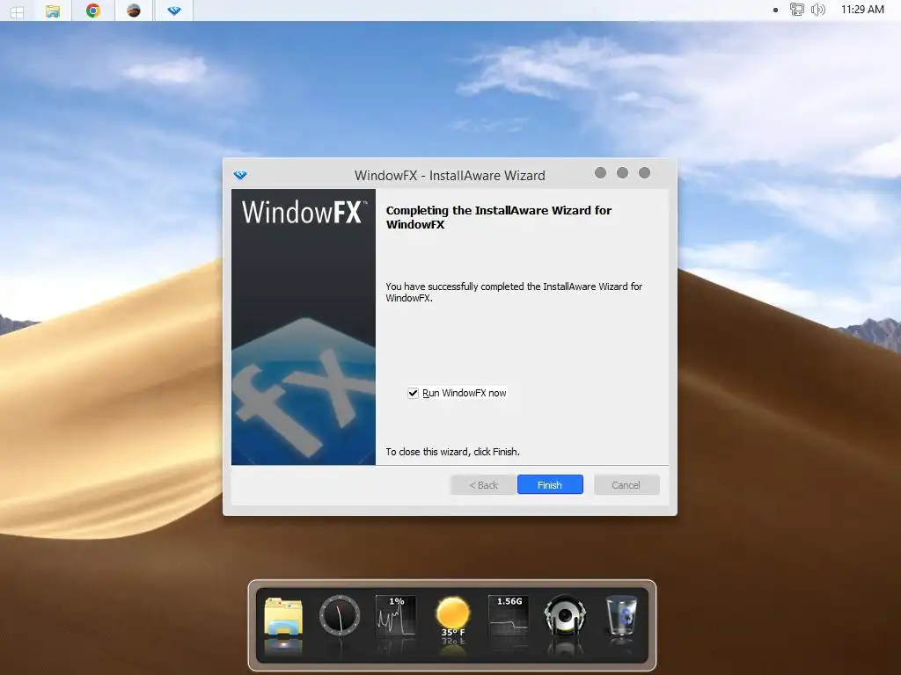Click the WindowFX diamond icon in title bar
The height and width of the screenshot is (675, 901).
[x=240, y=175]
